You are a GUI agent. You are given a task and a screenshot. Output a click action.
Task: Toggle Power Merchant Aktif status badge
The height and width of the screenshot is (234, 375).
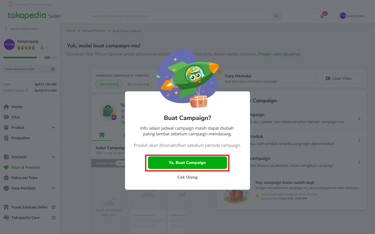click(53, 69)
